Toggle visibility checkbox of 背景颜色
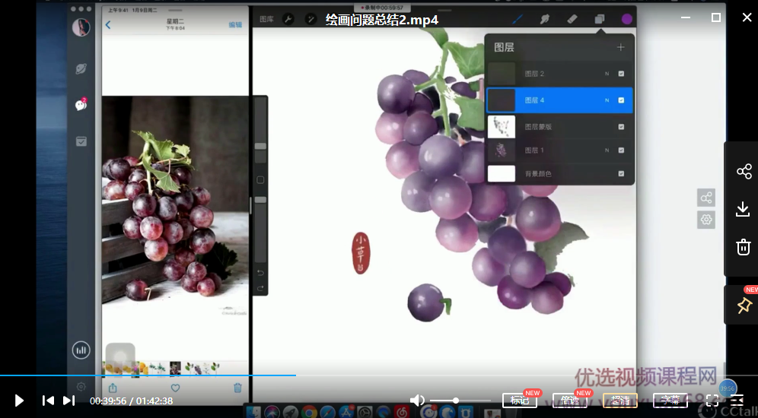This screenshot has height=418, width=758. [x=621, y=173]
